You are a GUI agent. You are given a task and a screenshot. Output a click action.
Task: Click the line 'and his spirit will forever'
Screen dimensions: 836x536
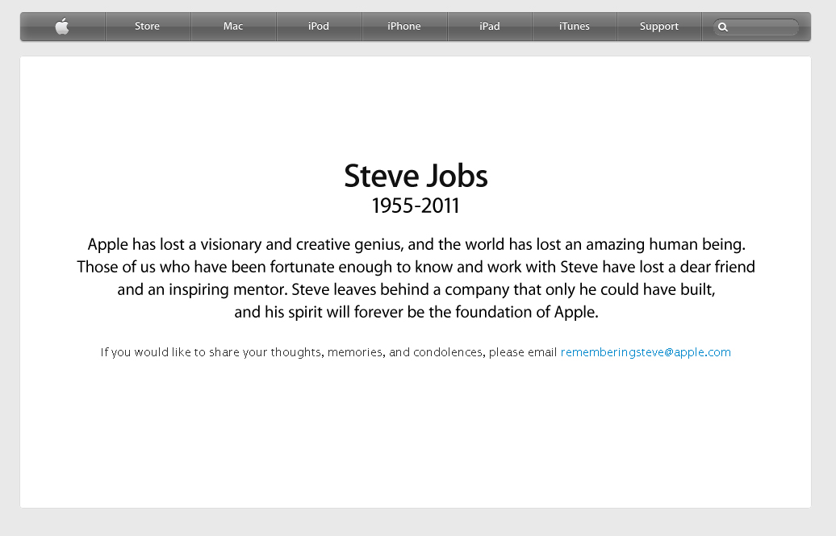pos(416,312)
